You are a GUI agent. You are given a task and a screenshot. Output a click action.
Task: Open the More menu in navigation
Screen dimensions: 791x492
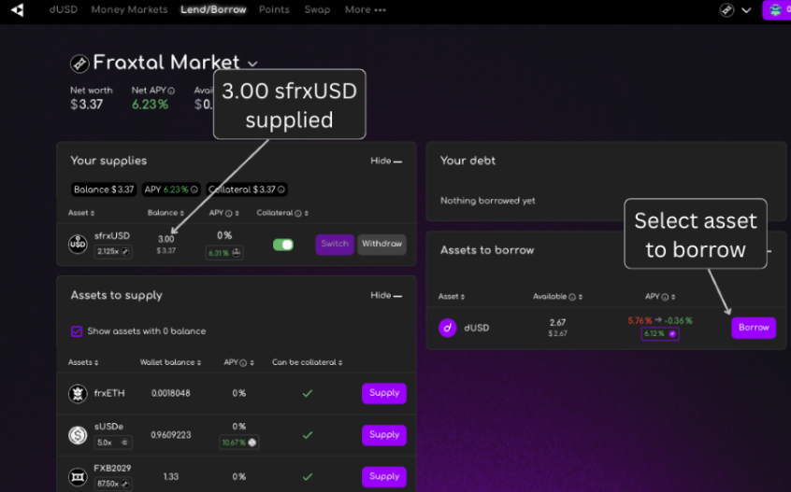[x=366, y=9]
